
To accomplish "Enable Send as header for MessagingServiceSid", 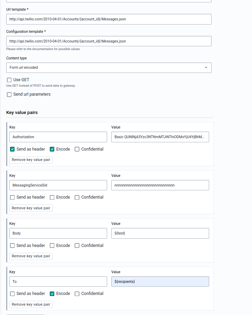I will 12,198.
